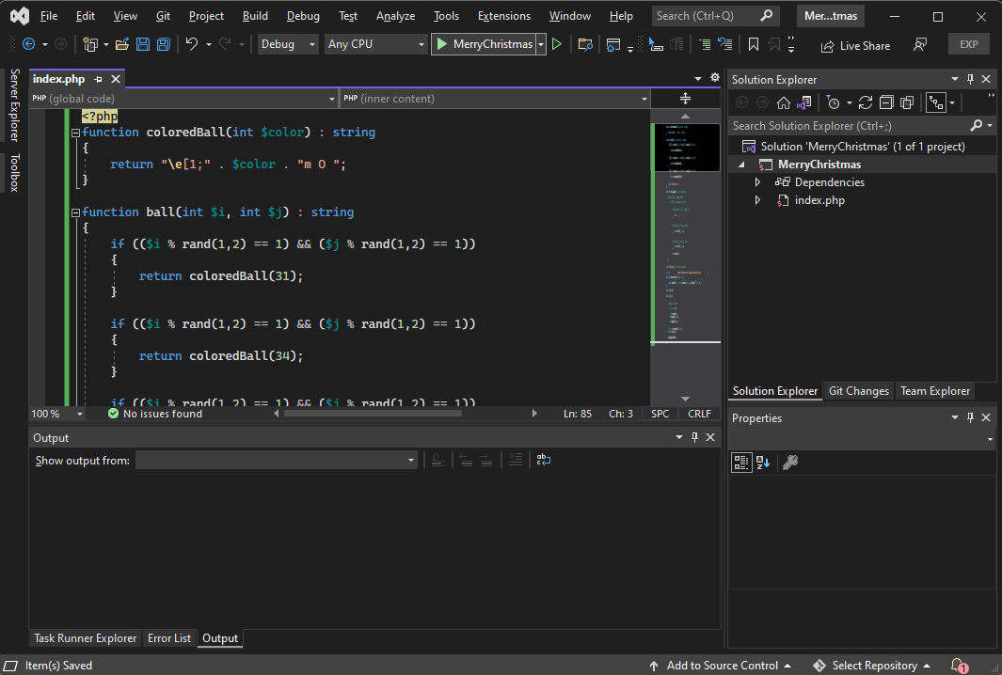Image resolution: width=1002 pixels, height=675 pixels.
Task: Toggle auto-hide pin on Solution Explorer
Action: (x=970, y=79)
